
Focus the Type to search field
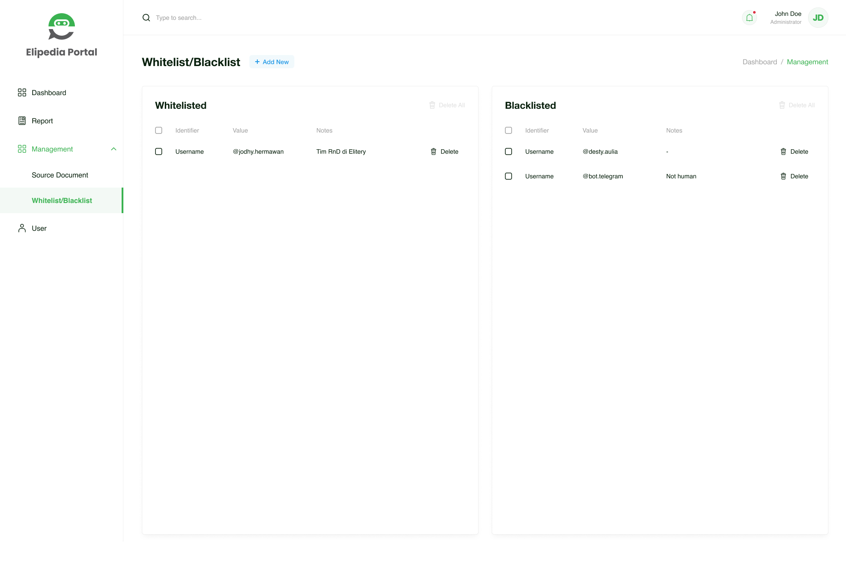[x=178, y=18]
